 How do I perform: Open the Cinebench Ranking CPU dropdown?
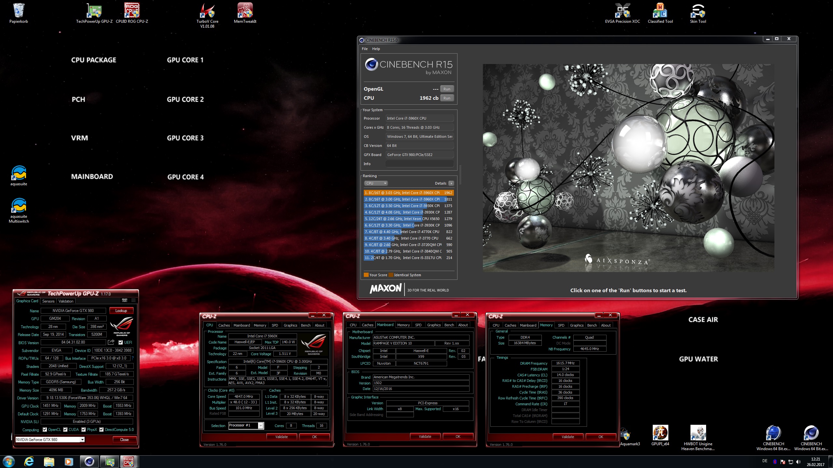click(376, 183)
